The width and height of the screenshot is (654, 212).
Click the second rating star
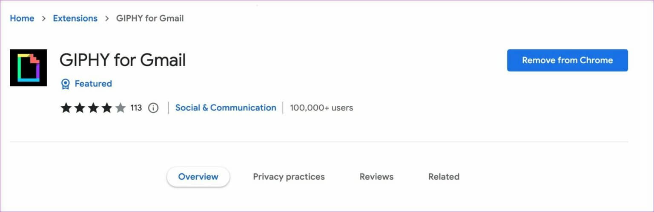pyautogui.click(x=79, y=108)
